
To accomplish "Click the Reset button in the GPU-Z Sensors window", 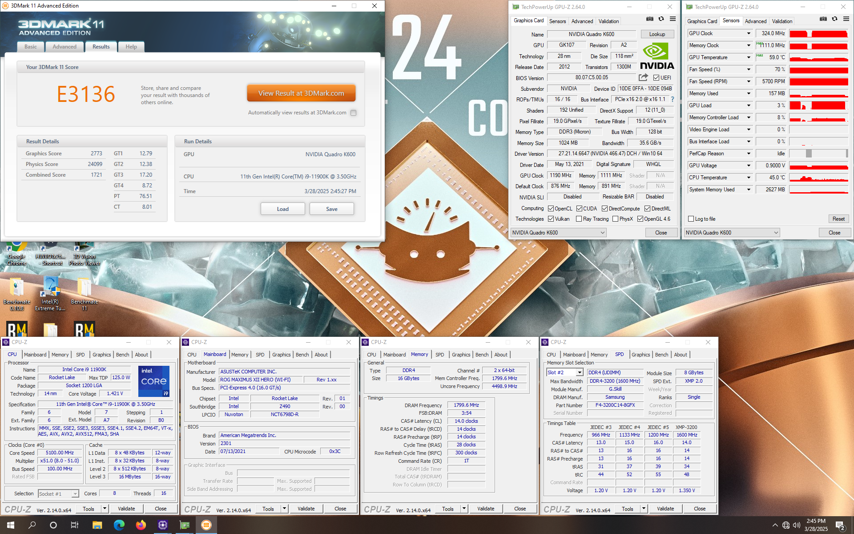I will [x=838, y=219].
